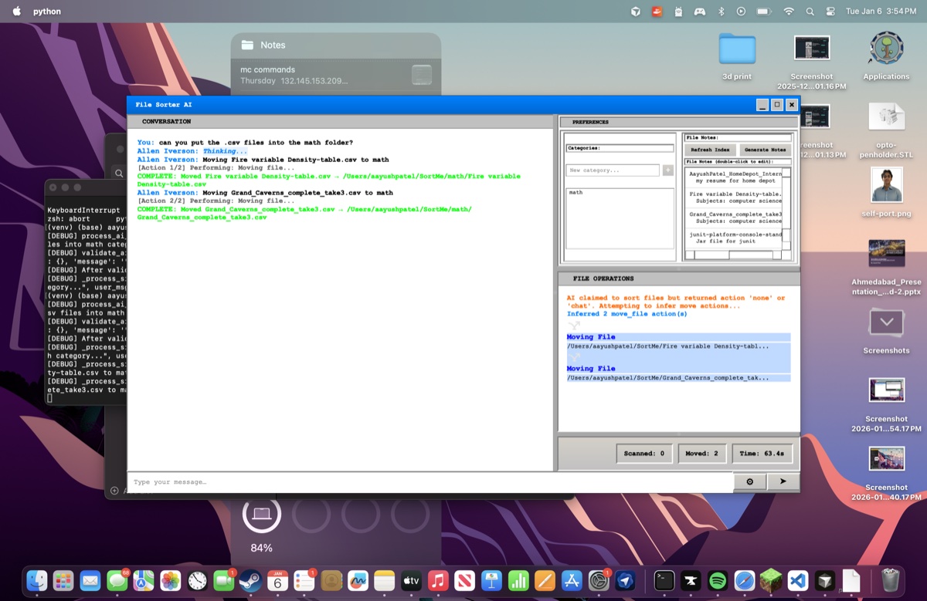Screen dimensions: 927x601
Task: Click the horizontal scrollbar under File Notes
Action: click(734, 255)
